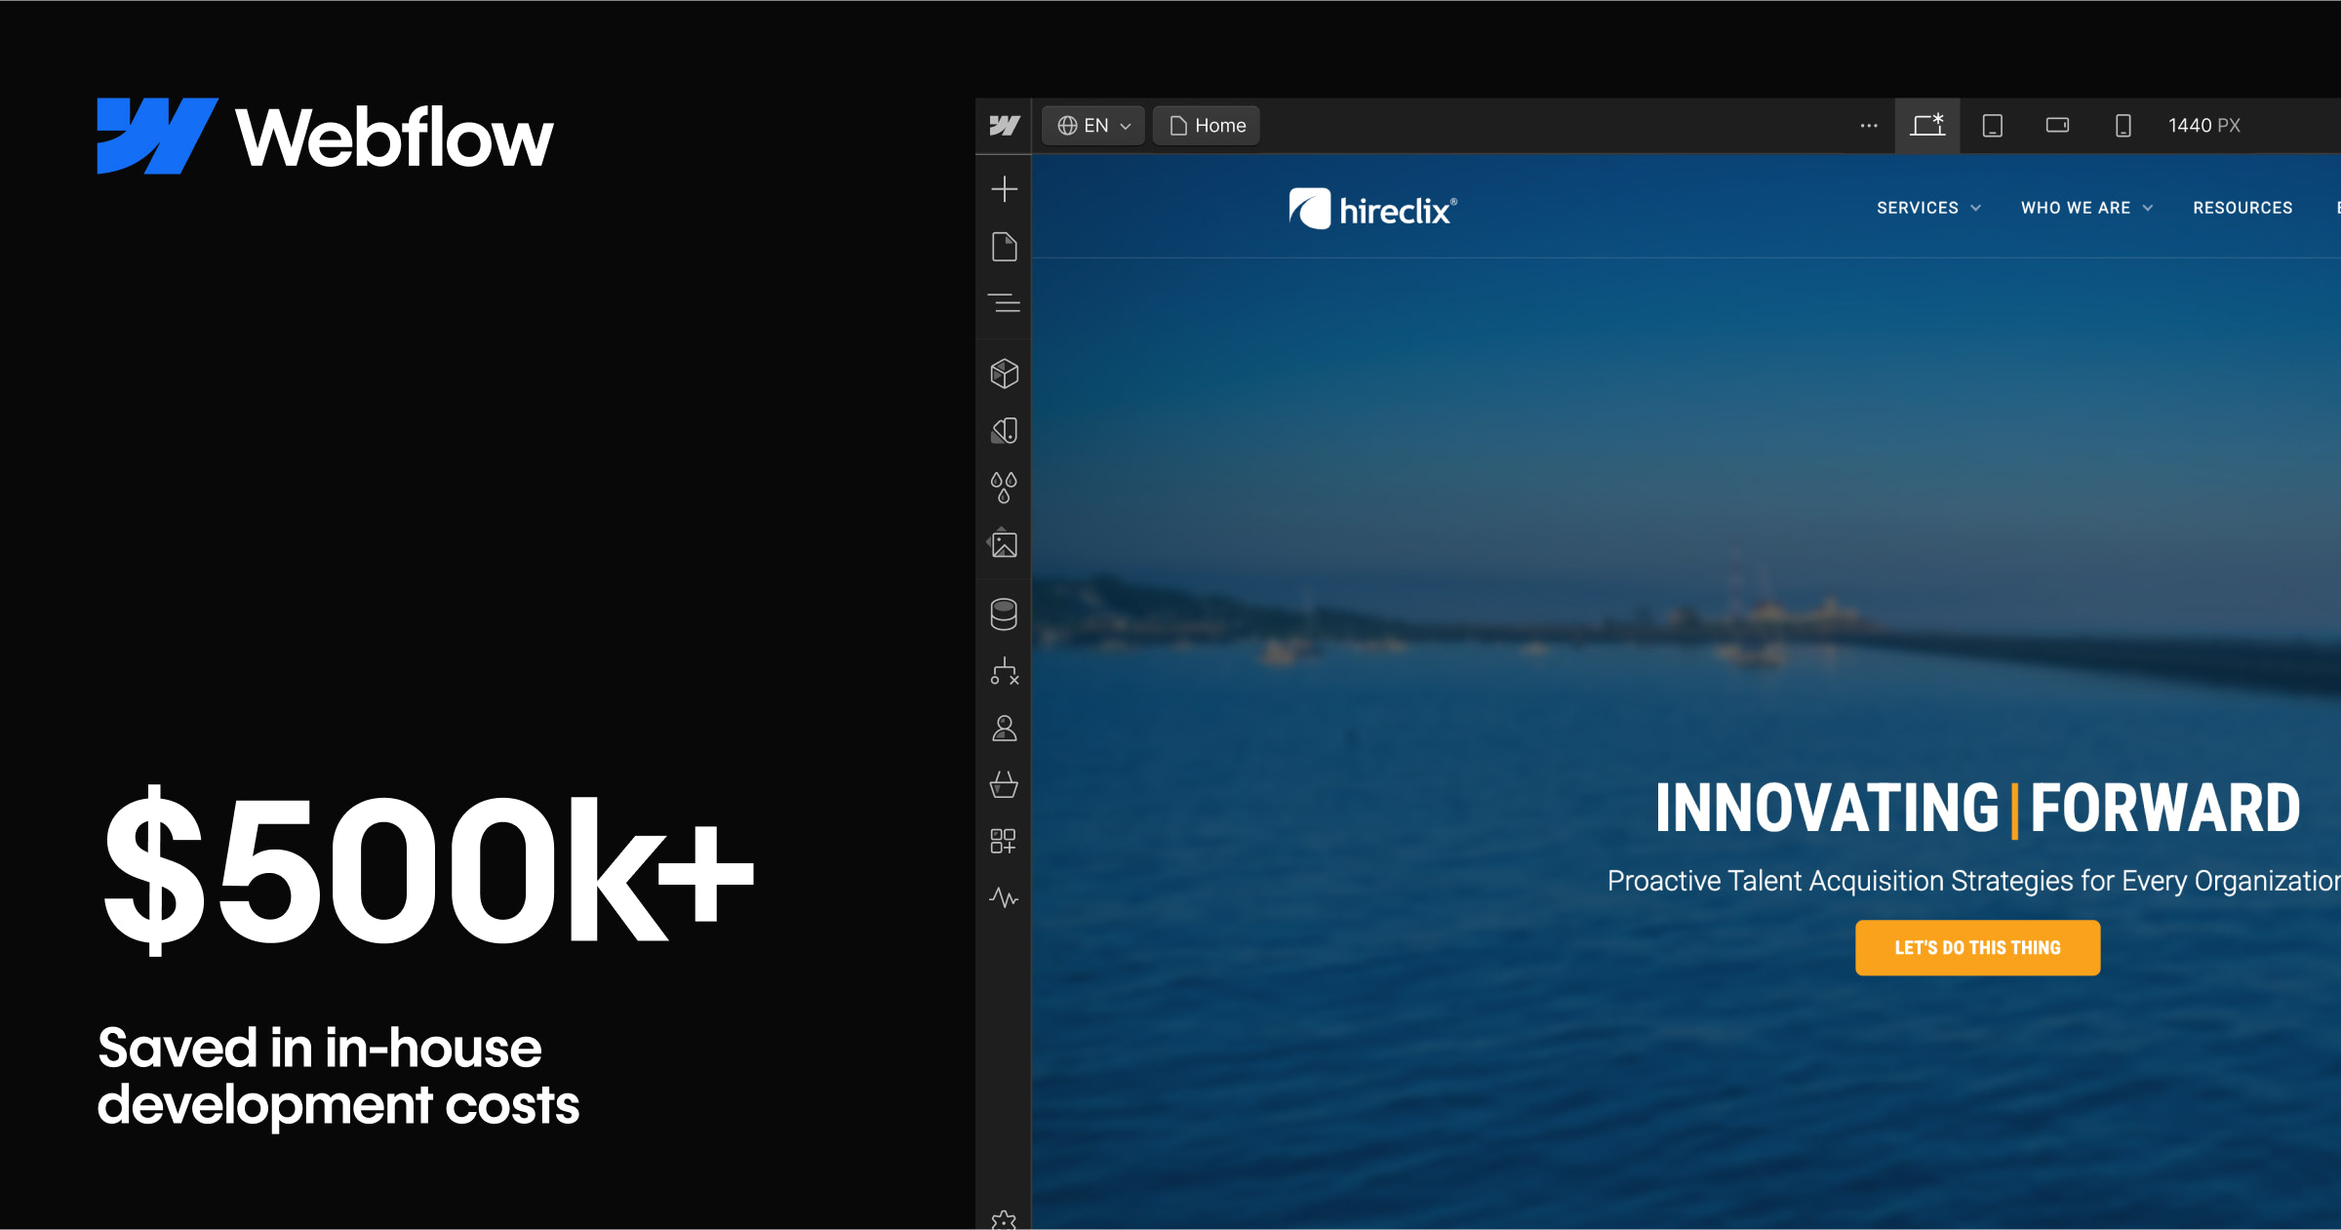This screenshot has height=1230, width=2341.
Task: Open the Navigator panel
Action: coord(1003,303)
